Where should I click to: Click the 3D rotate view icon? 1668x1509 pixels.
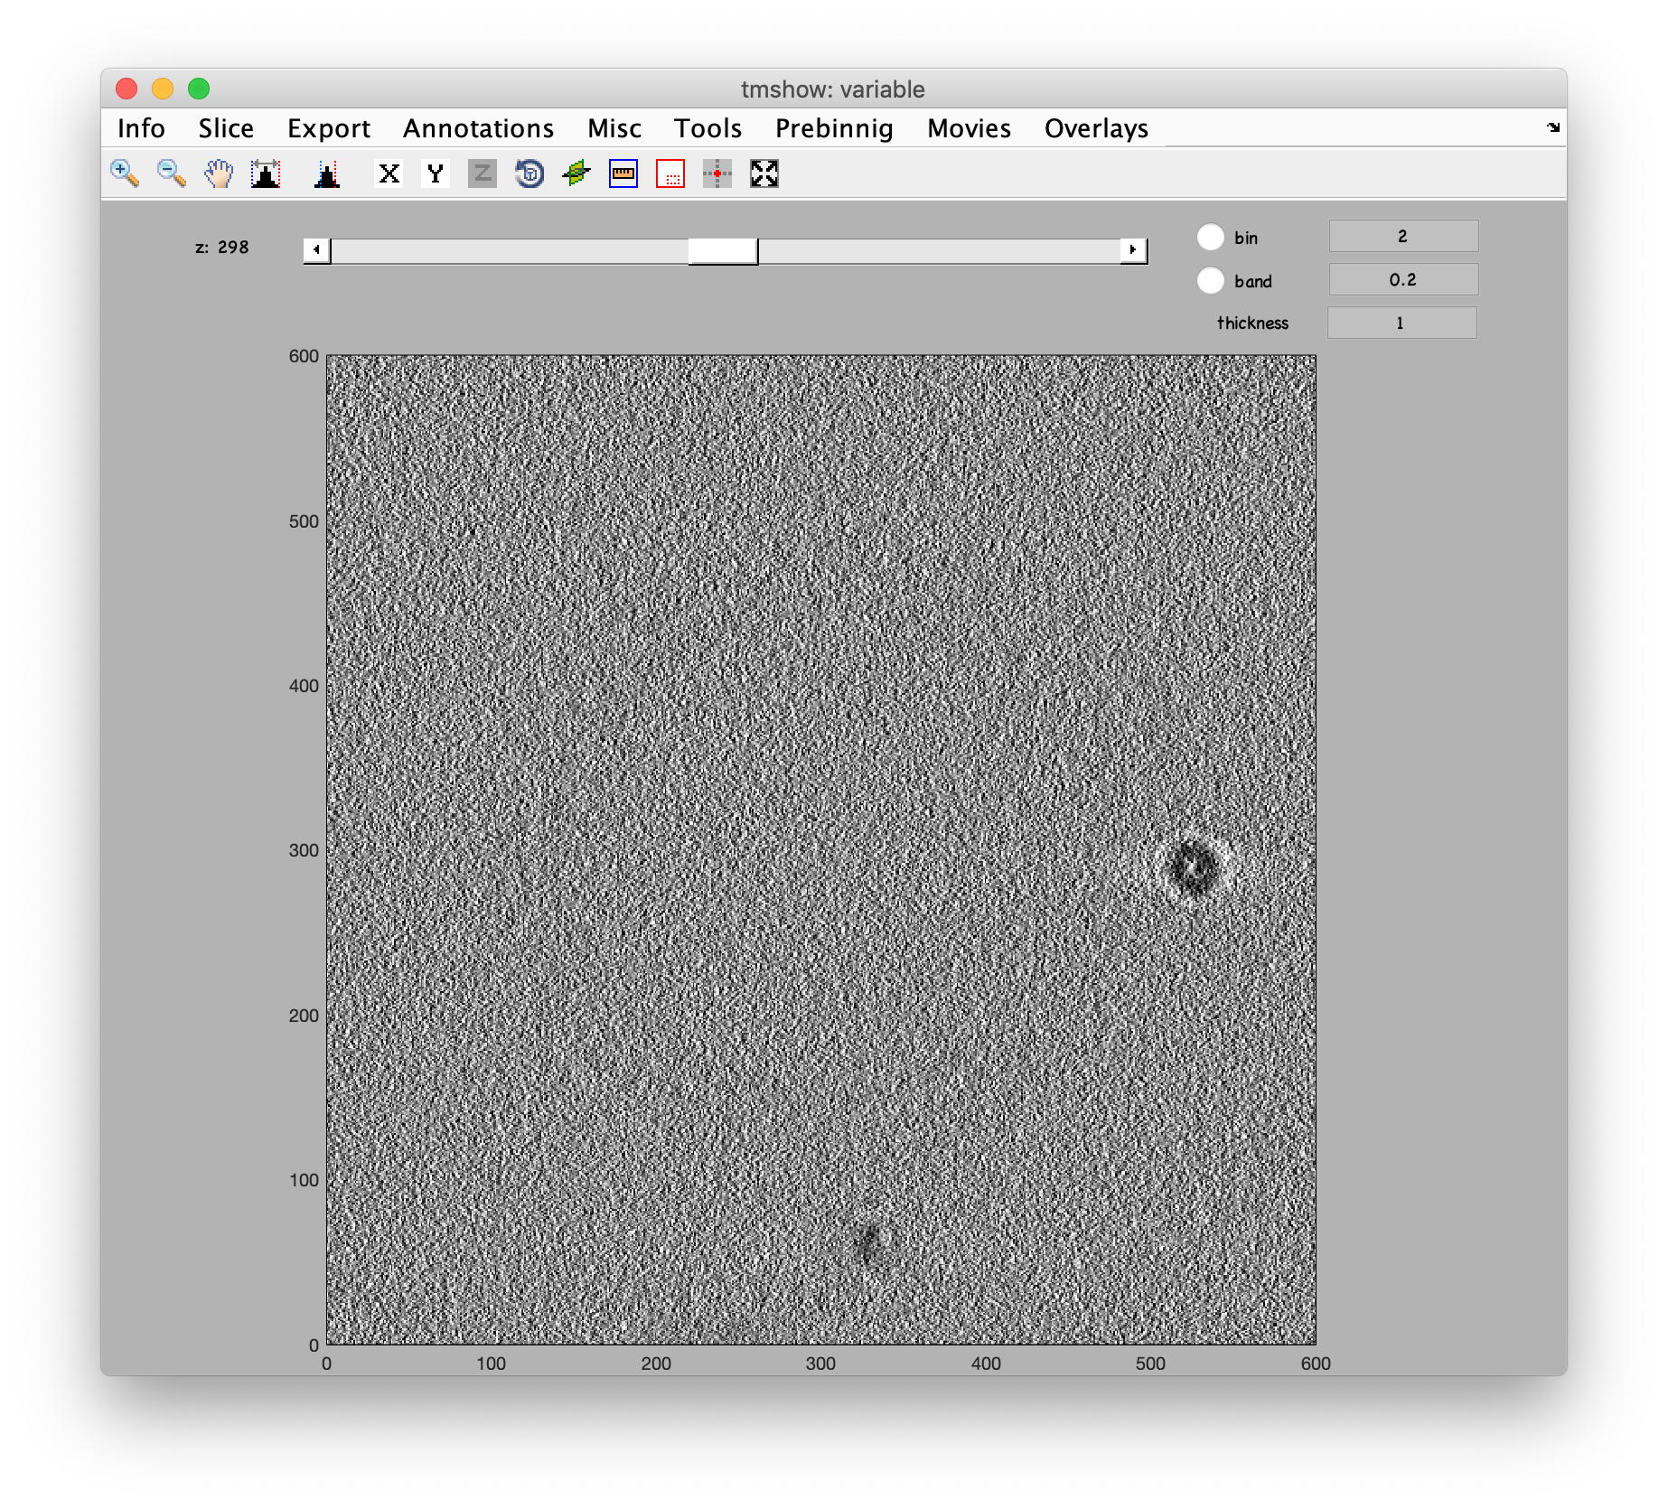(x=529, y=173)
